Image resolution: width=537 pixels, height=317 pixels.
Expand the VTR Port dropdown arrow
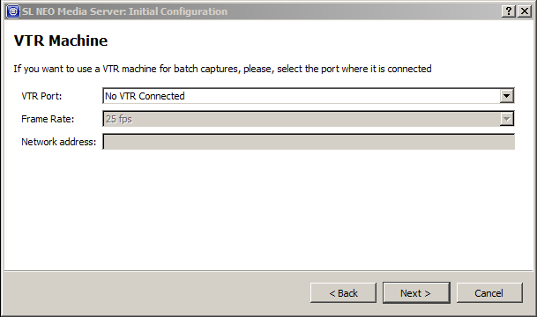click(506, 96)
